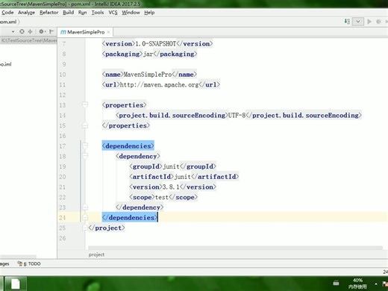Viewport: 388px width, 291px height.
Task: Click line number 12 in gutter
Action: 63,95
